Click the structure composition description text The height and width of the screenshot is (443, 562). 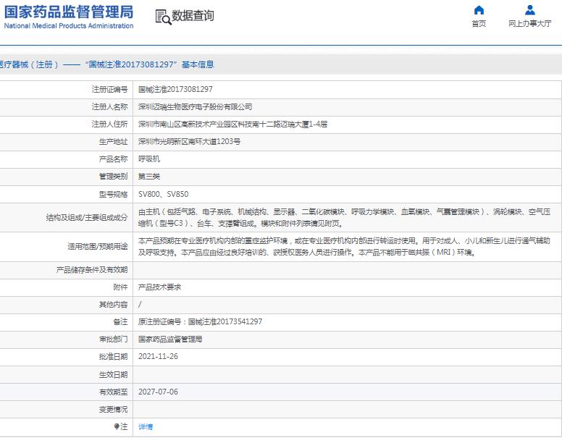[344, 217]
